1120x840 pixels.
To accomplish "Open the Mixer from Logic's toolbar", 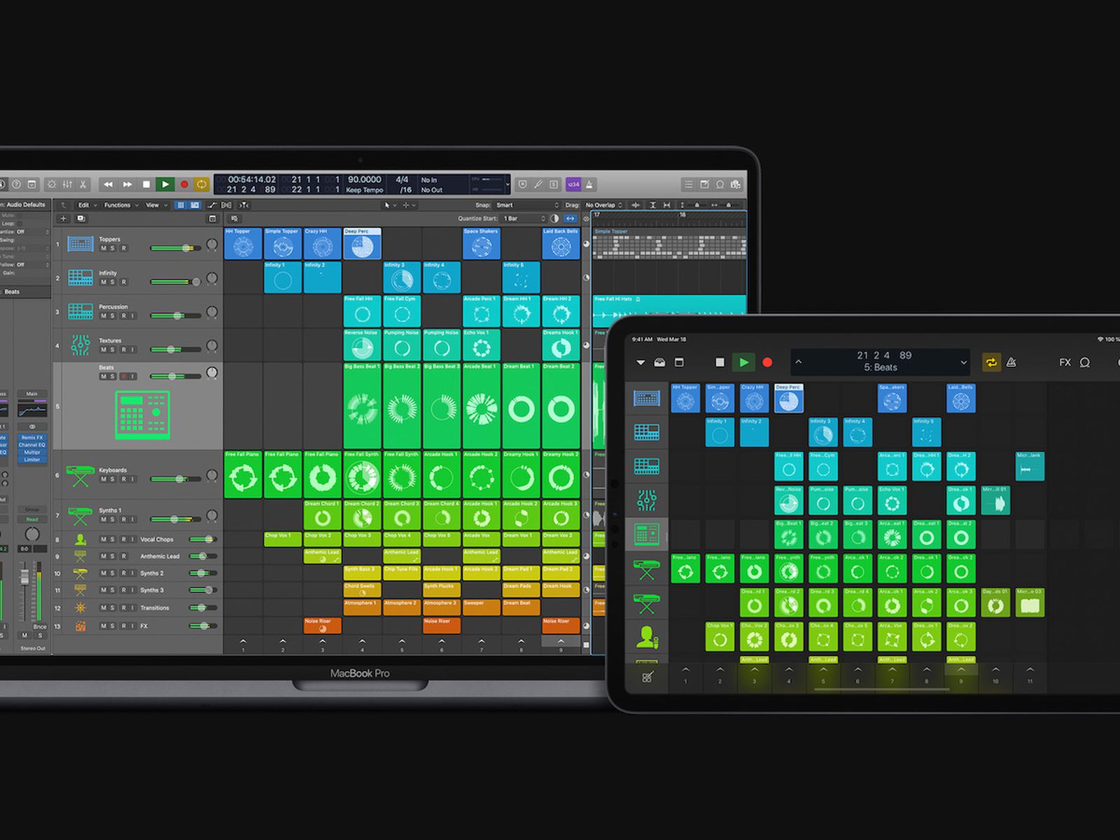I will (67, 184).
